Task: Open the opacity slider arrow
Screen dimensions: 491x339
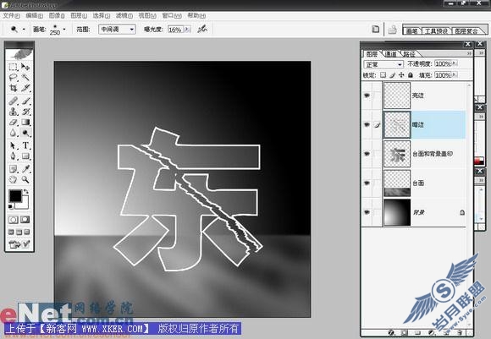Action: click(454, 63)
